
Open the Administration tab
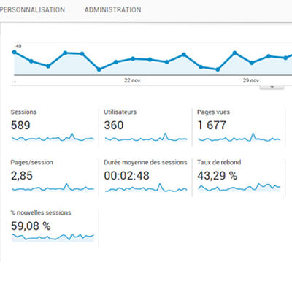112,9
